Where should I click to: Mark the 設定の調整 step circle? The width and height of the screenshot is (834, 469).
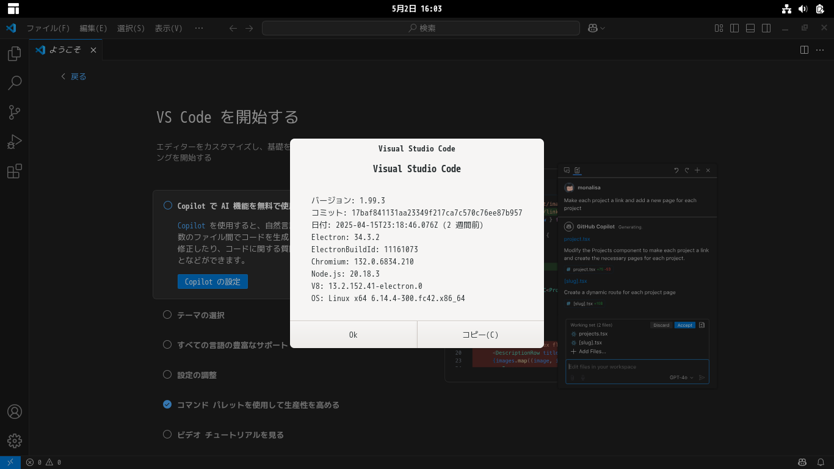167,374
